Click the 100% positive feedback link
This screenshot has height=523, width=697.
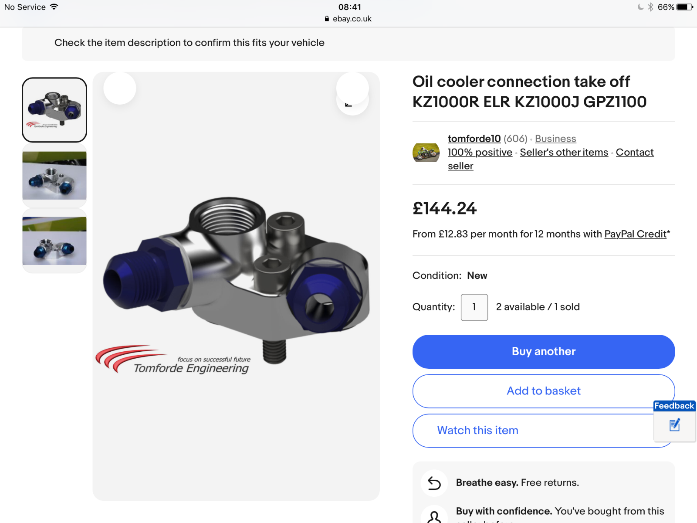click(x=480, y=153)
